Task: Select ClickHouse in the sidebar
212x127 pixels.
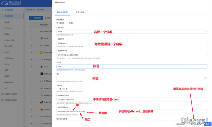Action: [9, 58]
